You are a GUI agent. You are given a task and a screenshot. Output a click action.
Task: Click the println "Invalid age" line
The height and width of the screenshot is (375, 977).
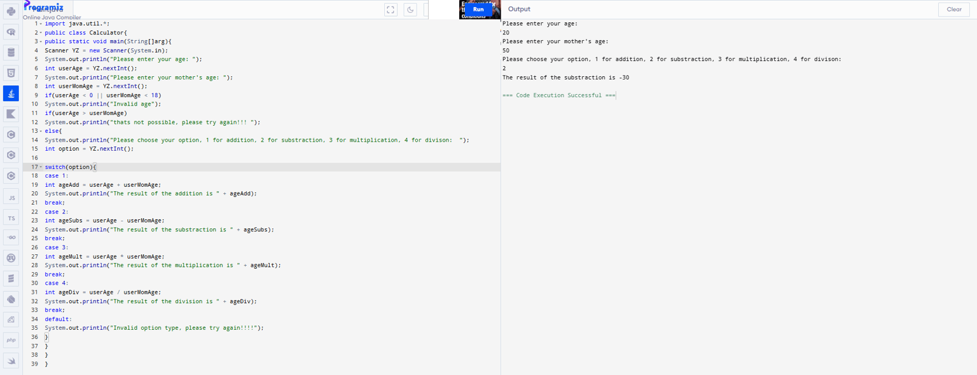click(x=103, y=104)
